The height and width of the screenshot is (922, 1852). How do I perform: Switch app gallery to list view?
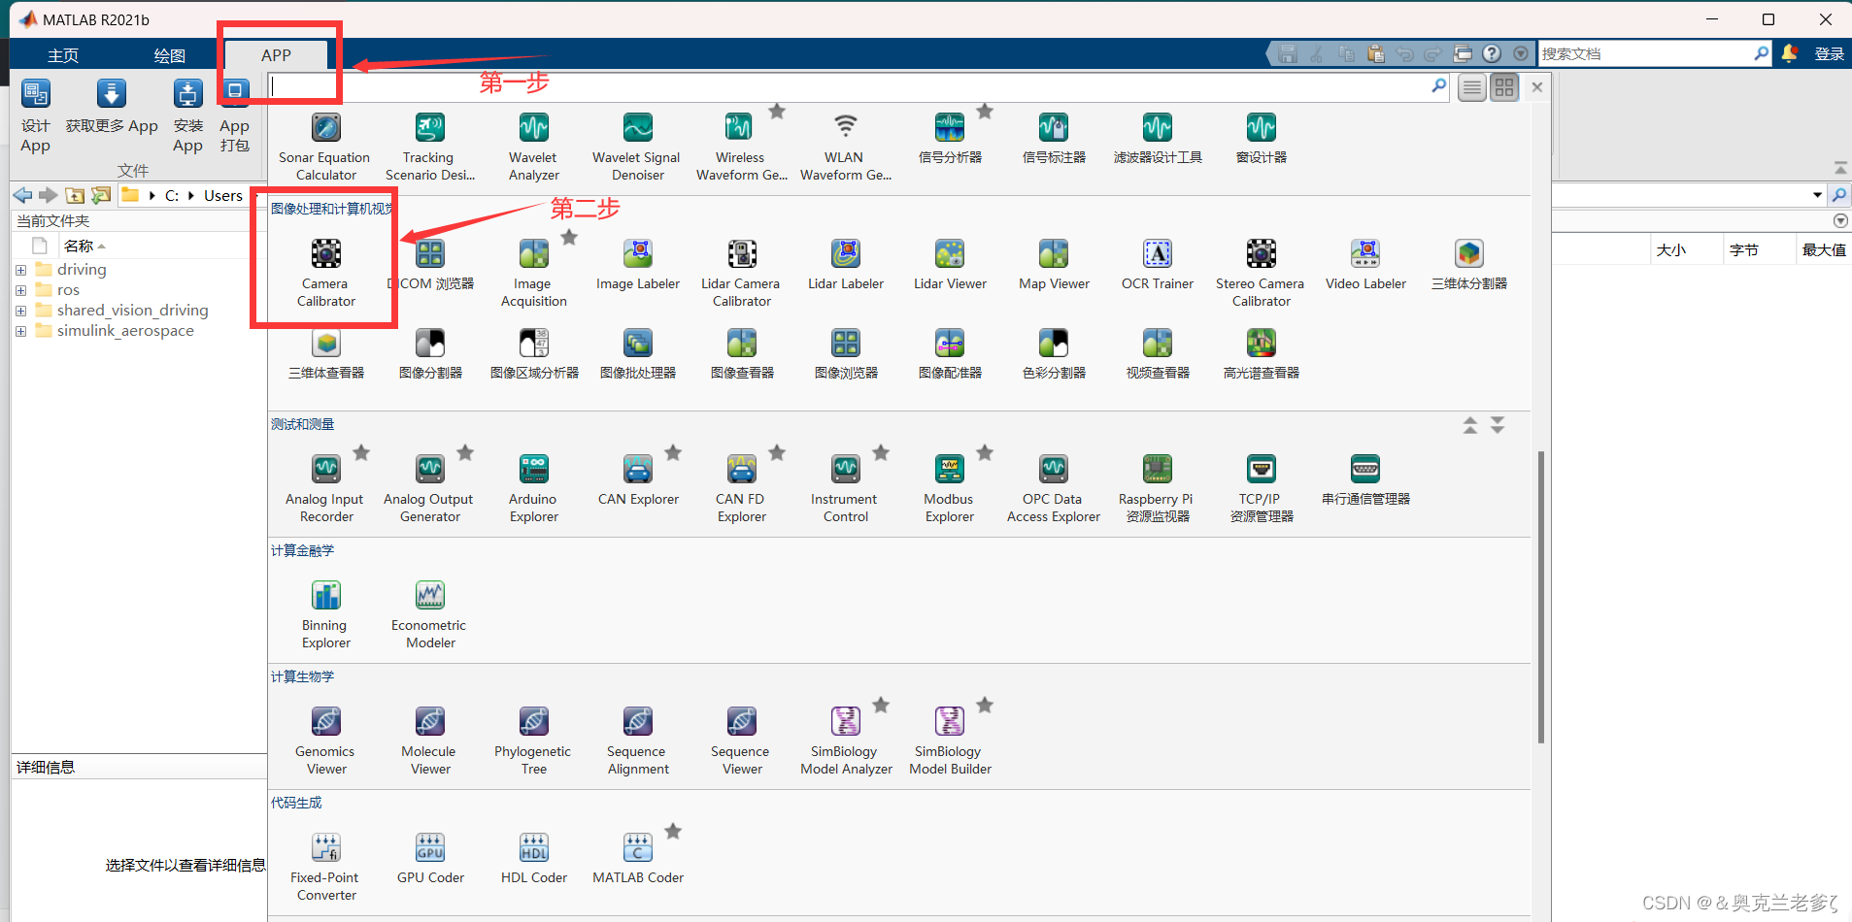(x=1472, y=87)
